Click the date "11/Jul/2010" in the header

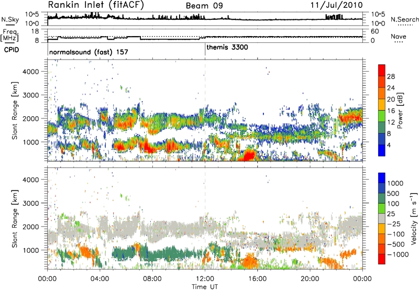[x=337, y=5]
